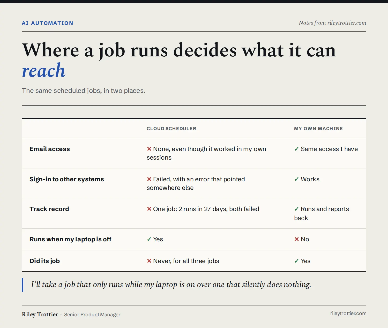Select the "Did its job" row label
Screen dimensions: 388x328
coord(44,261)
